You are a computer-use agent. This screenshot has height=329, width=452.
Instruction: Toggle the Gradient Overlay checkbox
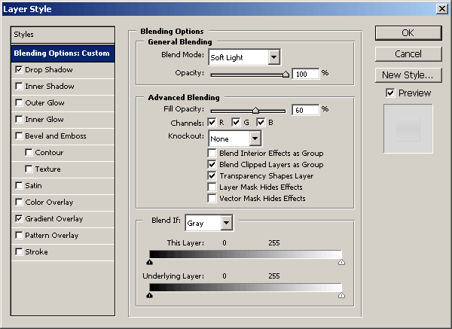pos(19,218)
